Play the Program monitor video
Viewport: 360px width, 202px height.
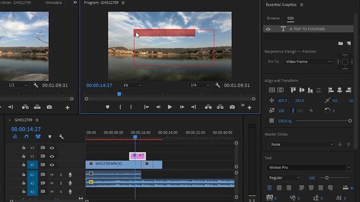tap(170, 107)
